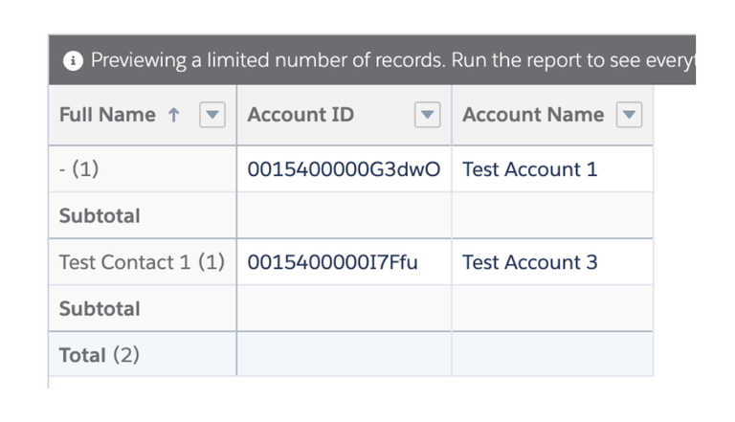735x422 pixels.
Task: Click the preview records banner message
Action: pos(392,60)
